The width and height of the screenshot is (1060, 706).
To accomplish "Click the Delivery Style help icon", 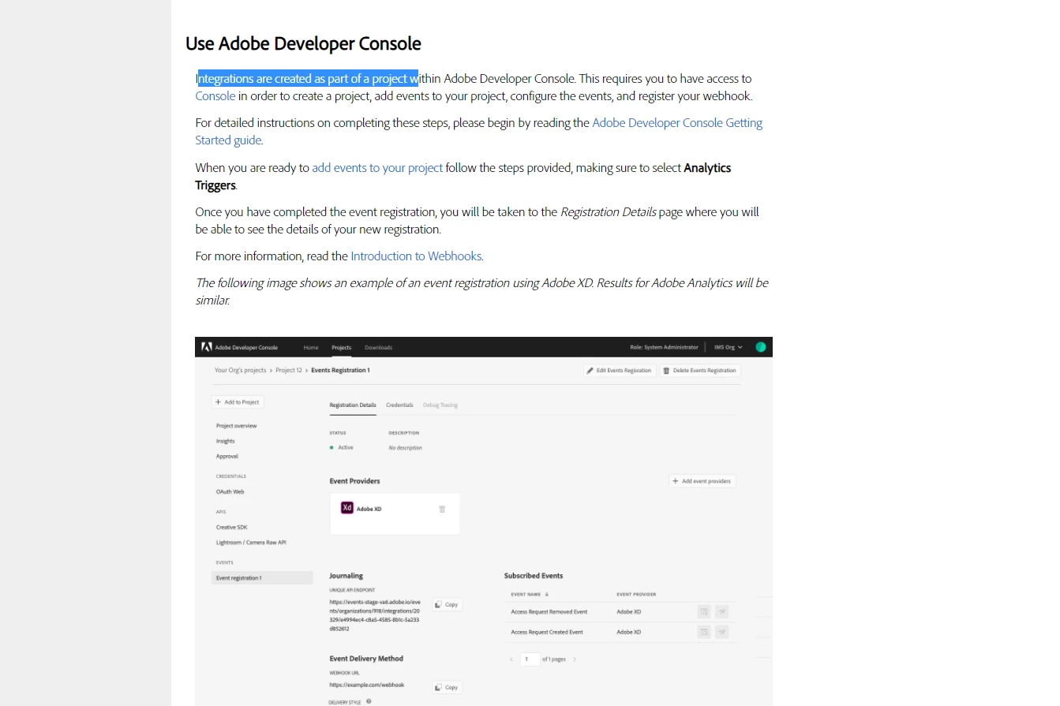I will click(369, 701).
